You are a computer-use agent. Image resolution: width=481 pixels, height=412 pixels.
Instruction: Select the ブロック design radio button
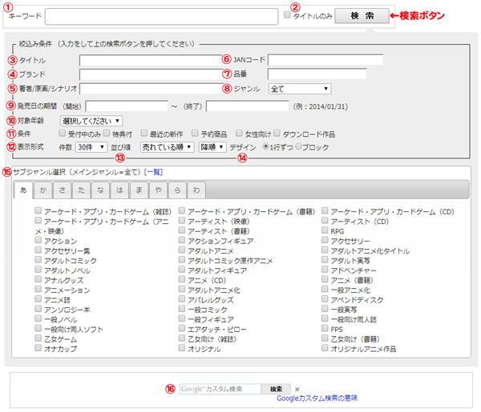(298, 146)
